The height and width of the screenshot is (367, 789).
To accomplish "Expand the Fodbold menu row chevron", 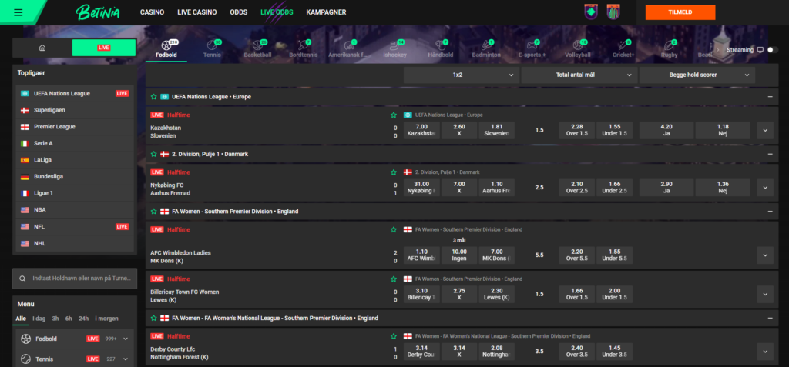I will tap(126, 339).
